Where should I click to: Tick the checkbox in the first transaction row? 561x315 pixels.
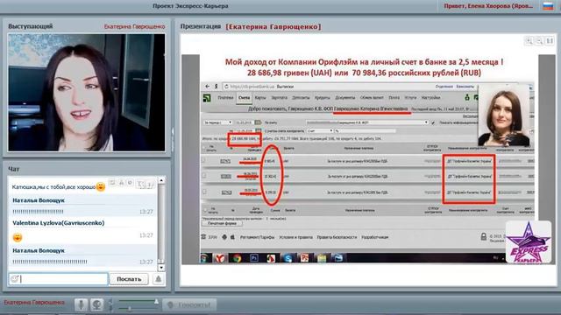[x=204, y=161]
